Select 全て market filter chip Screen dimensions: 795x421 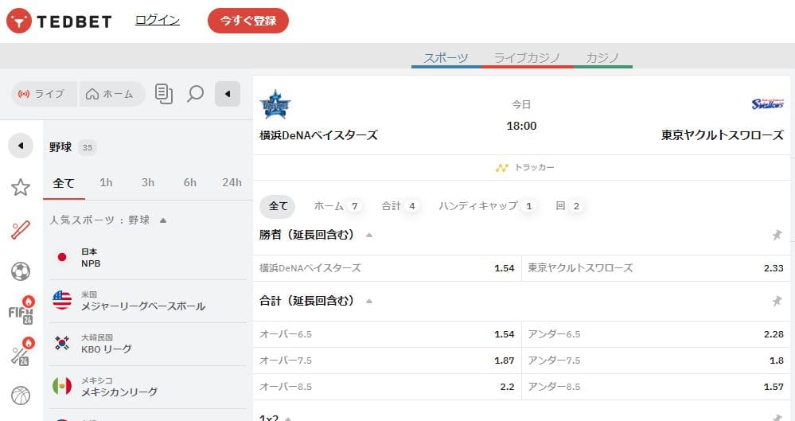tap(278, 206)
